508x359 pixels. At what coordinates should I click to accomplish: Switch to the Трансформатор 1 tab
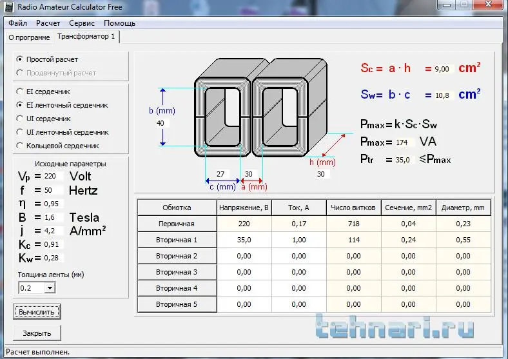[x=86, y=37]
